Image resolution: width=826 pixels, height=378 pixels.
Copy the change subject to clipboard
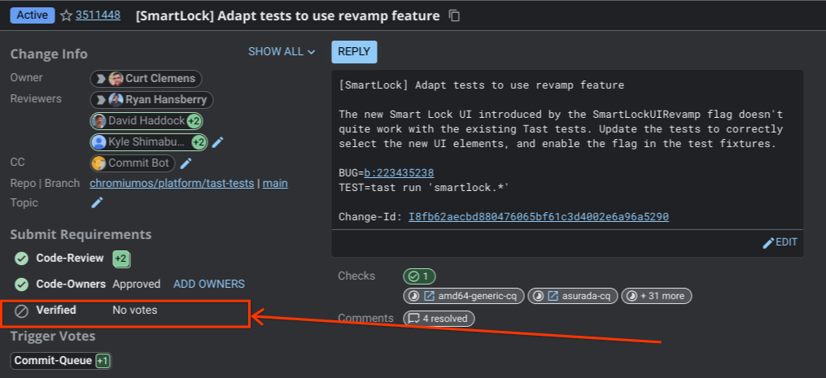pyautogui.click(x=455, y=15)
